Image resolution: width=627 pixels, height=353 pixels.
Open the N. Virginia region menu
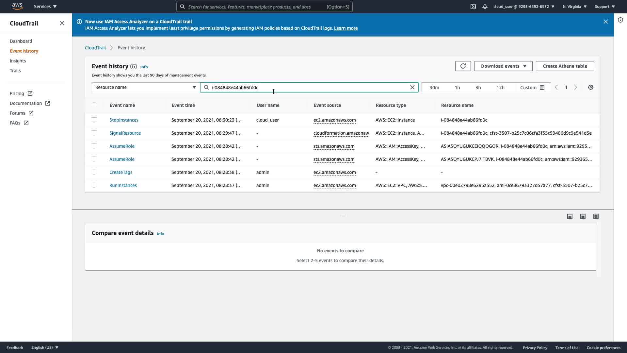click(x=574, y=7)
